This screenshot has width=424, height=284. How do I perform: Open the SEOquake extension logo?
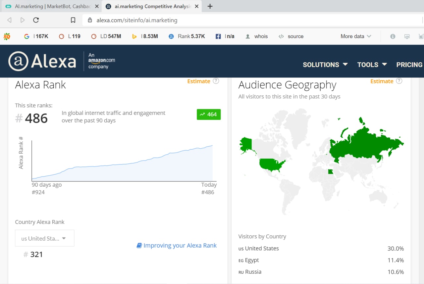7,36
